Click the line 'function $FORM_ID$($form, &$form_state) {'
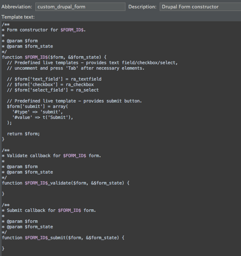 tap(54, 57)
